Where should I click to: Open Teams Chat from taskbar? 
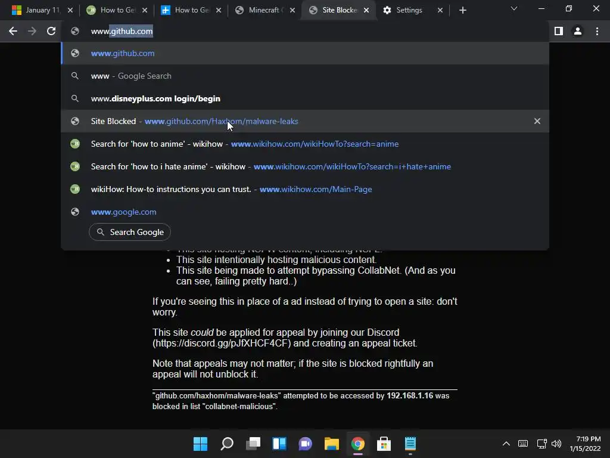coord(306,444)
